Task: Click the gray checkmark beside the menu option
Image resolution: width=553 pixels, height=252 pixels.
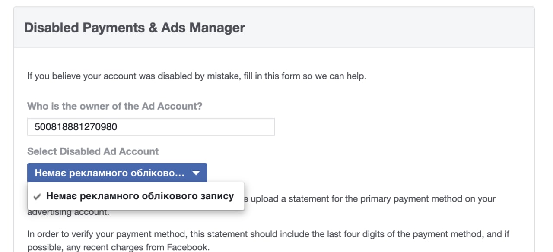Action: pyautogui.click(x=38, y=196)
